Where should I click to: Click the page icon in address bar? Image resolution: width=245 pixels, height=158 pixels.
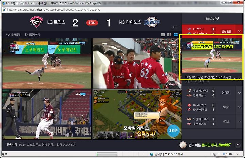[4, 10]
